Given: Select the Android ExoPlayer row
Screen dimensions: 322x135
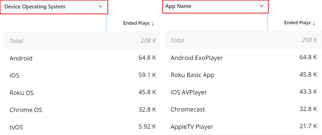Looking at the screenshot, I should [x=243, y=57].
